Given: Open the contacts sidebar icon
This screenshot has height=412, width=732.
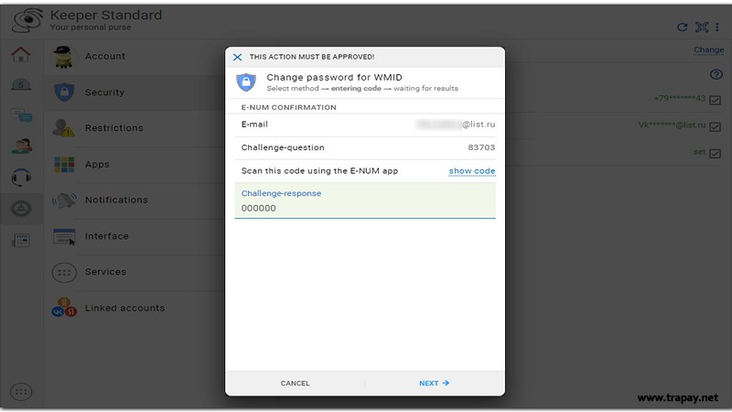Looking at the screenshot, I should (21, 146).
